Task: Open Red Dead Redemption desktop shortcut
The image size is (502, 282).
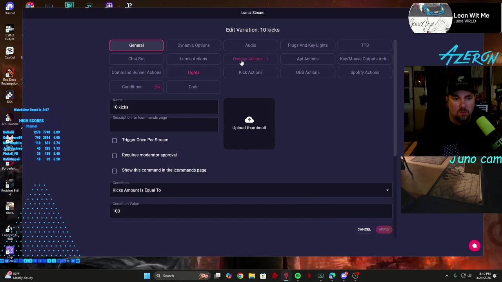Action: 10,76
